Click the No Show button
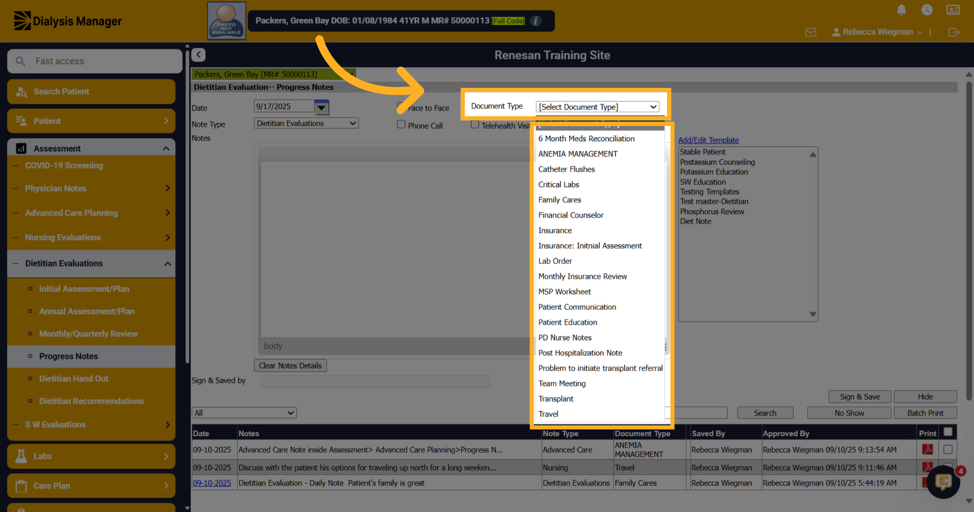 tap(849, 413)
